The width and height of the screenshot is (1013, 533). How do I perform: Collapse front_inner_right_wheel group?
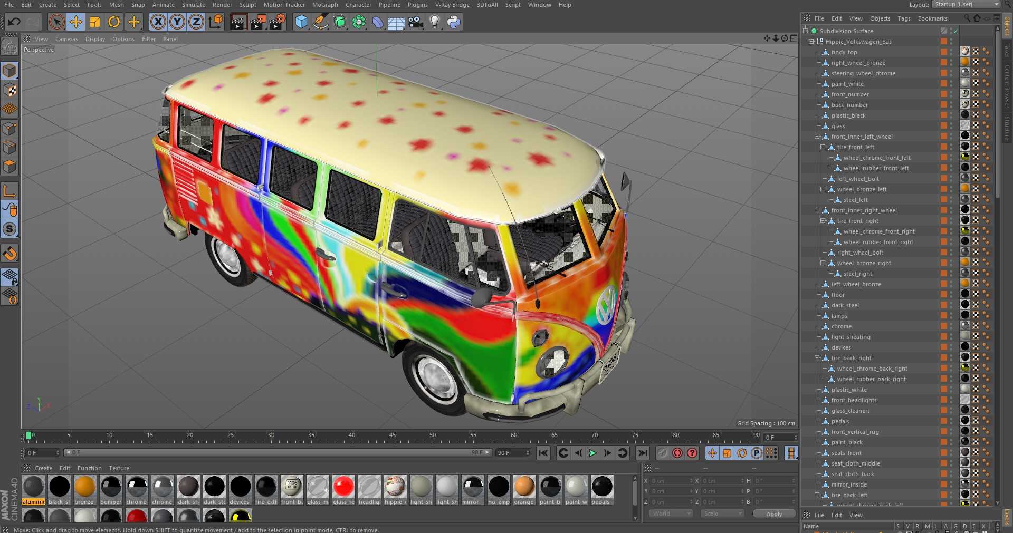(817, 210)
